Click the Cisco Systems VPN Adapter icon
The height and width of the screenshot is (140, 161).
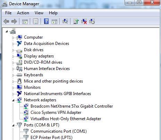[x=26, y=112]
